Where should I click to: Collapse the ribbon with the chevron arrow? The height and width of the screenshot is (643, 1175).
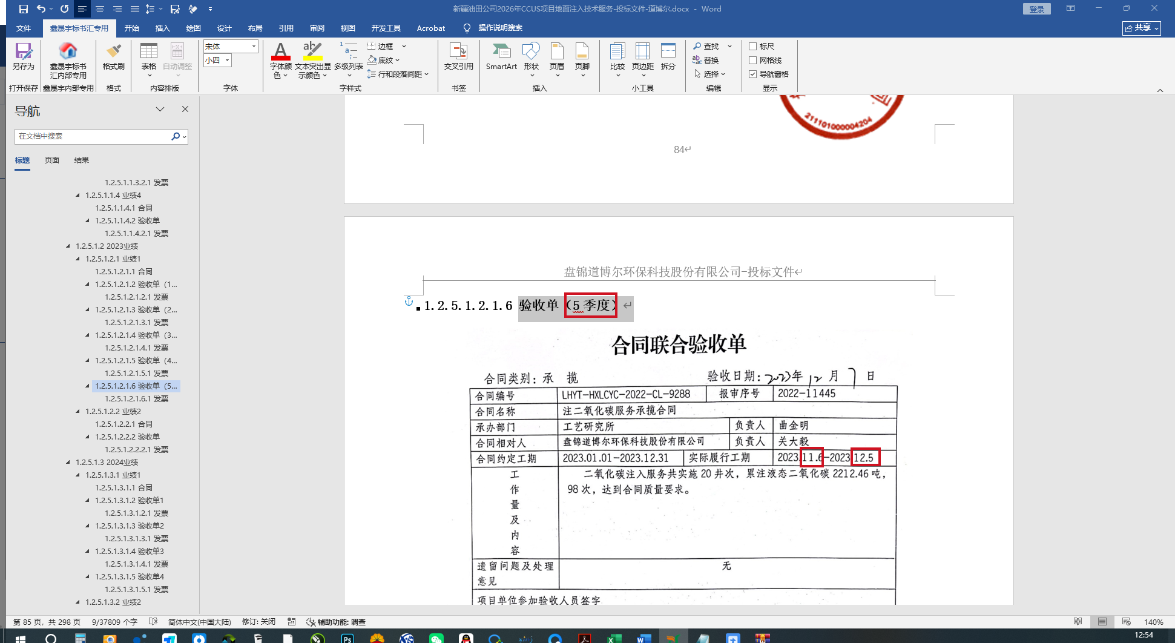pyautogui.click(x=1160, y=90)
